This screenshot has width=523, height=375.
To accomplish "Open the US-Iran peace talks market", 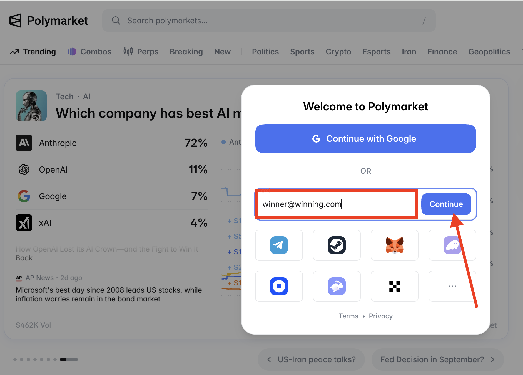I will (311, 359).
